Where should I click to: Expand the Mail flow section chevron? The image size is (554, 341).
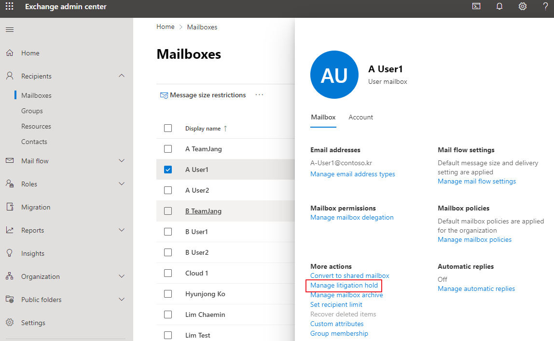pyautogui.click(x=122, y=160)
